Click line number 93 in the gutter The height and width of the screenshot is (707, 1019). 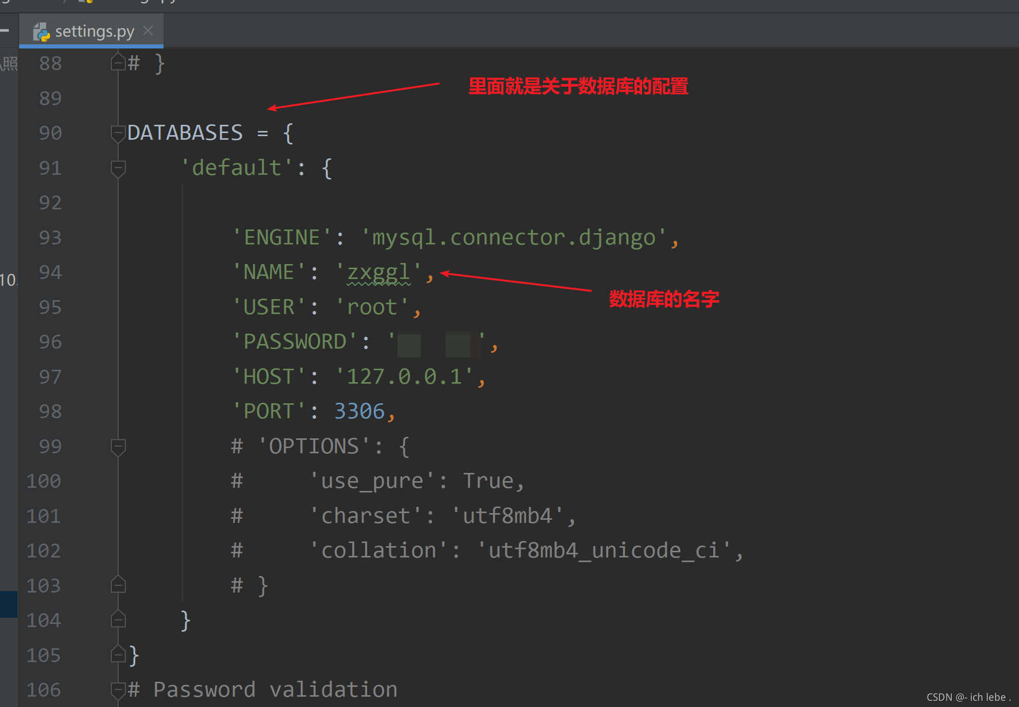pos(50,238)
